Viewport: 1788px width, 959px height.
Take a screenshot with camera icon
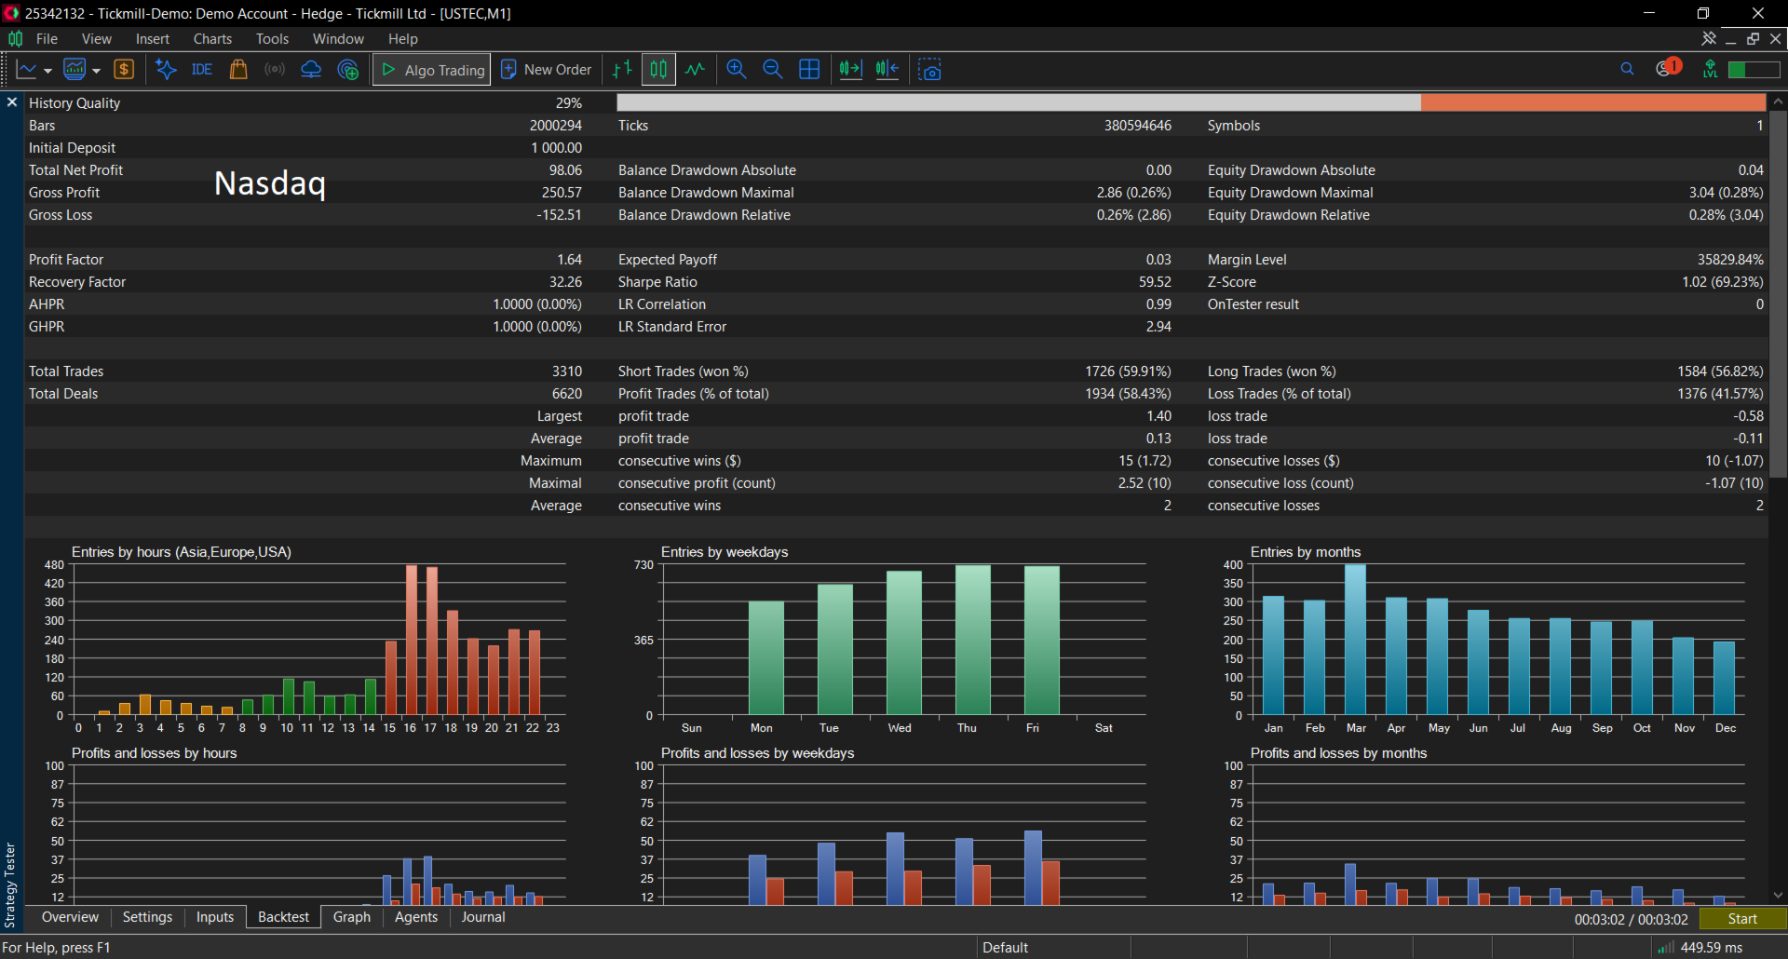930,70
